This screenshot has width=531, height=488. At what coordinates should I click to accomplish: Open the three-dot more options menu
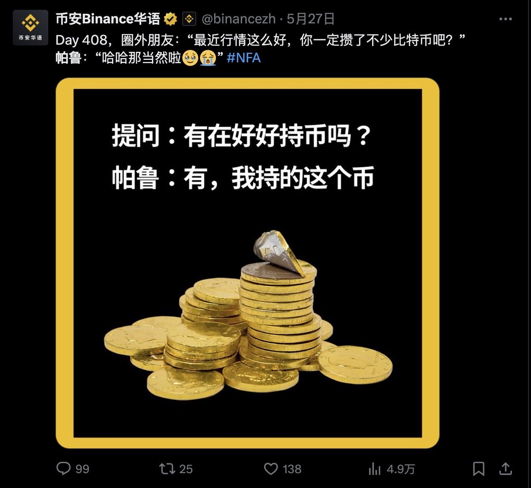tap(505, 19)
